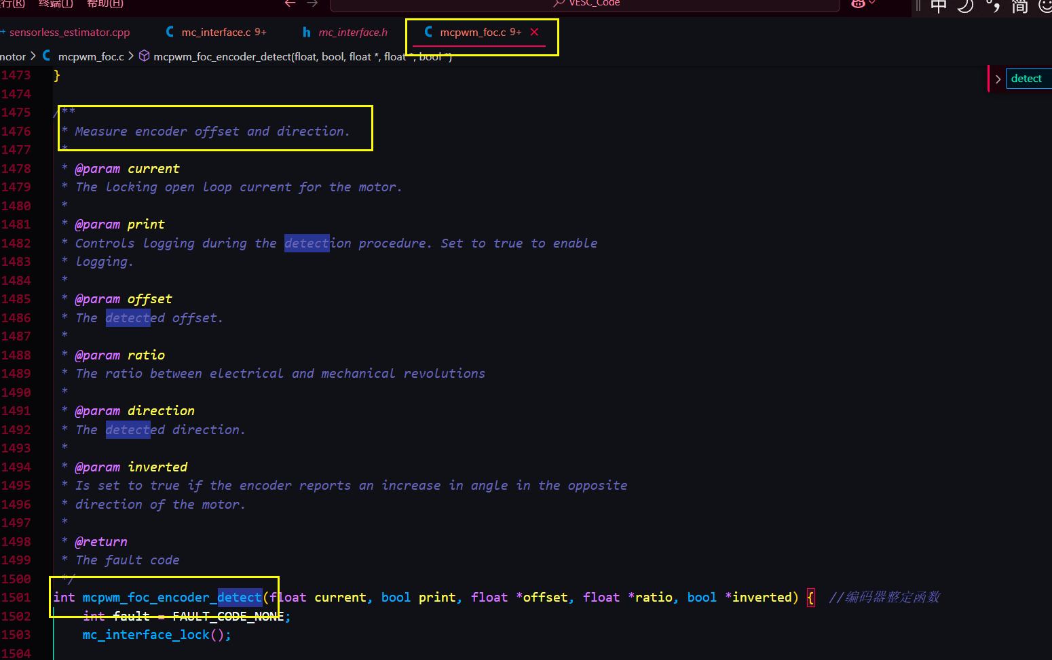The width and height of the screenshot is (1052, 660).
Task: Toggle the punctuation mode in IME bar
Action: 993,6
